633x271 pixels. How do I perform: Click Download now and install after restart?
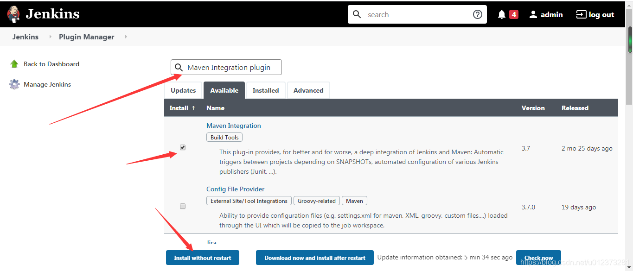315,258
